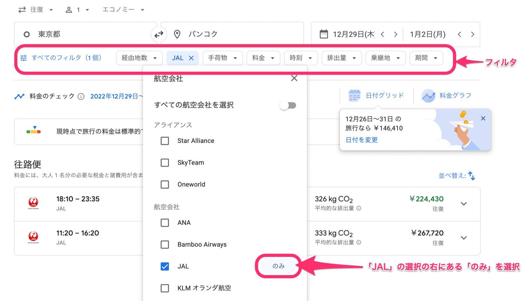Open the all filters sliders icon
Screen dimensions: 532x301
coord(24,58)
